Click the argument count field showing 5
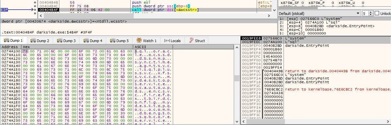391x125 pixels. click(x=365, y=14)
